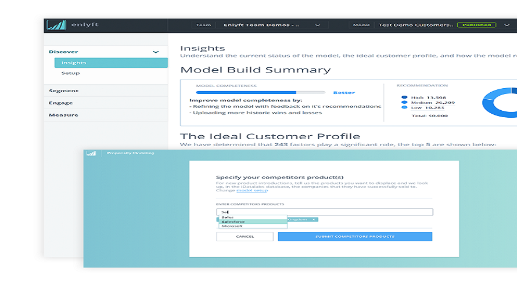Click Submit Competitors Products button
Image resolution: width=517 pixels, height=290 pixels.
coord(355,237)
